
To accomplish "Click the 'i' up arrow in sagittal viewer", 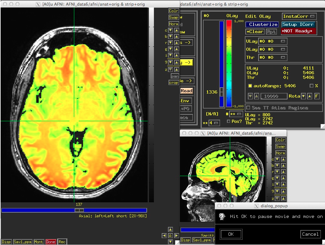I will 283,184.
